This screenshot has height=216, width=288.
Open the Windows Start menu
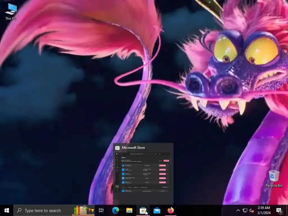[x=7, y=210]
